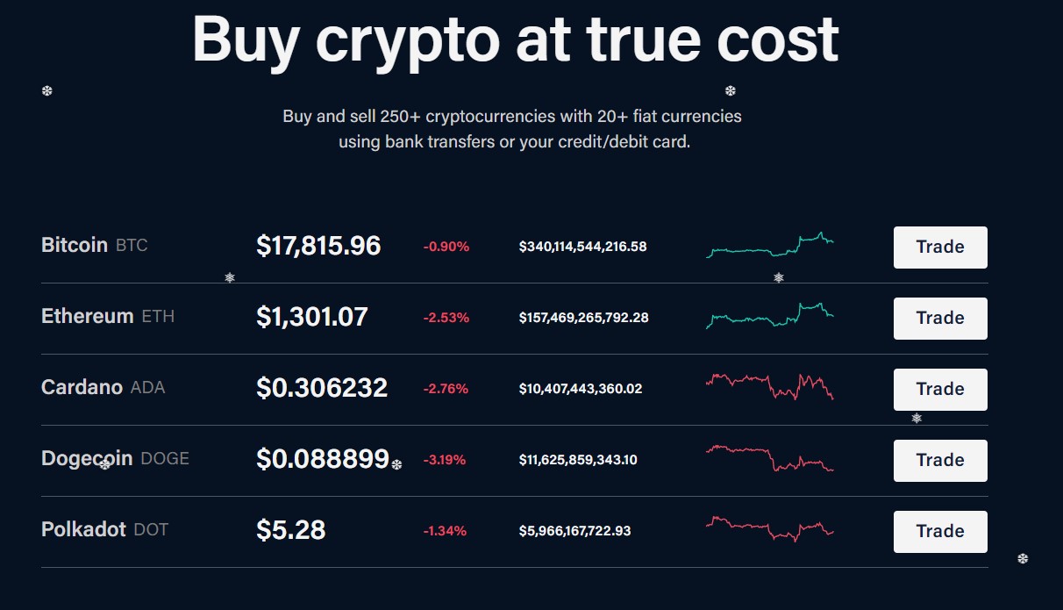Viewport: 1063px width, 610px height.
Task: Open the Cardano ADA page
Action: pos(103,387)
